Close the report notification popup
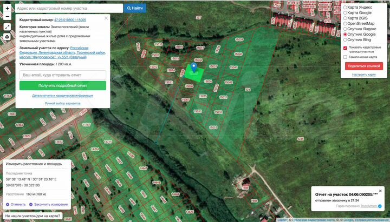 coord(380,191)
